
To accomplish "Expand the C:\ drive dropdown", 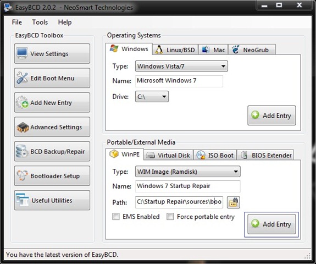I will [152, 97].
